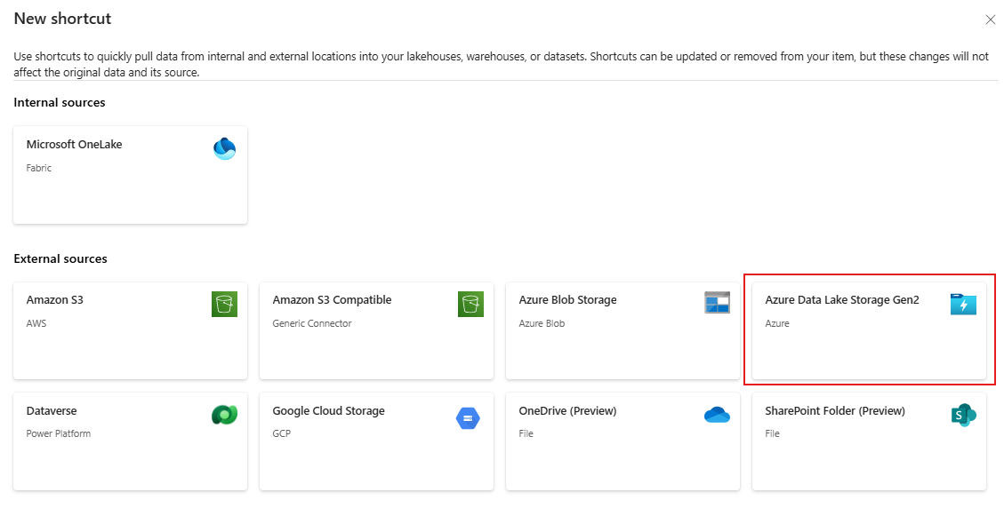
Task: Choose the Dataverse source title
Action: 52,411
